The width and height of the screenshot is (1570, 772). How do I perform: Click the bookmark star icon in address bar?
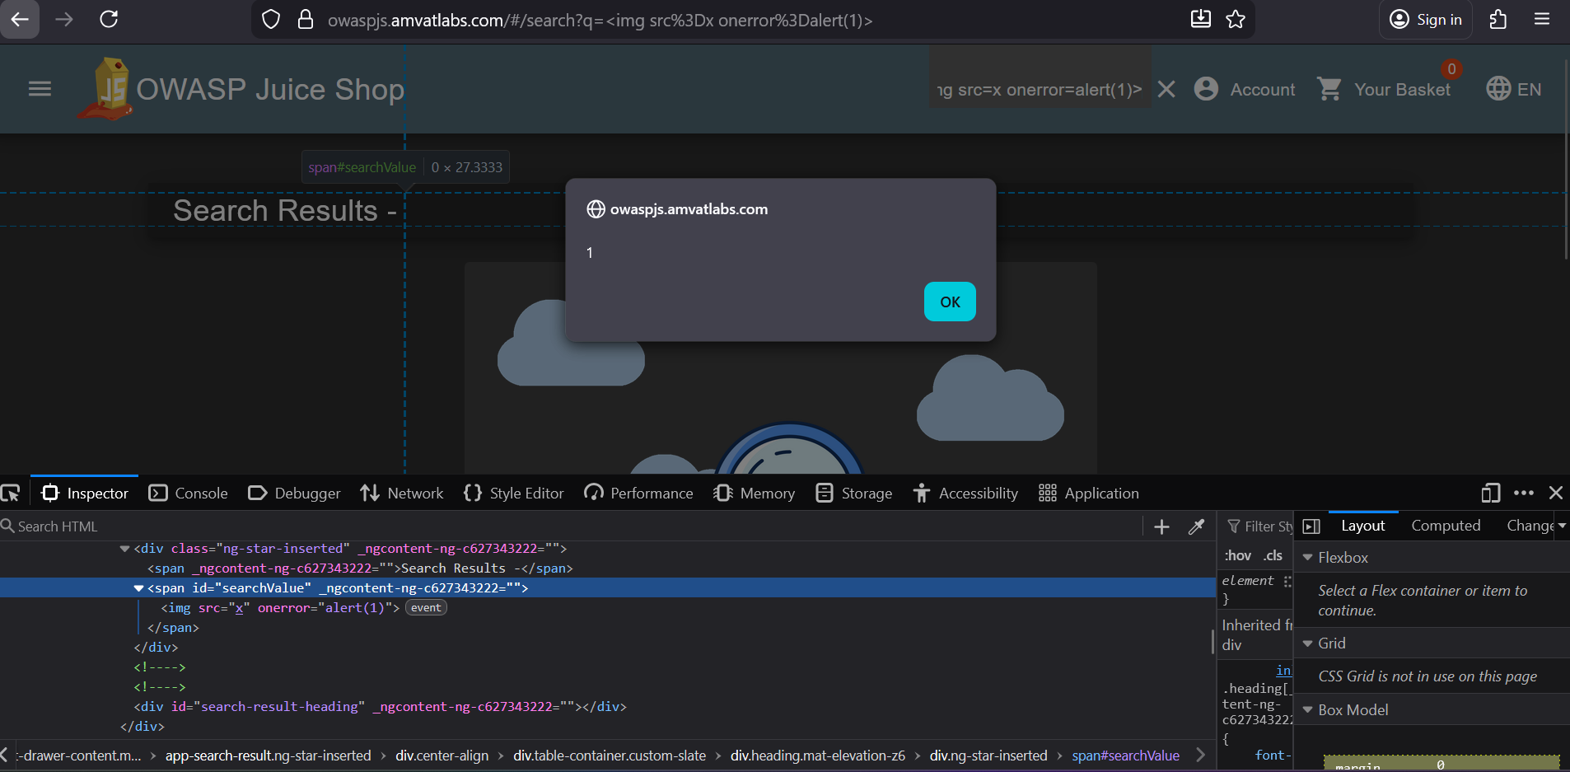[x=1236, y=20]
